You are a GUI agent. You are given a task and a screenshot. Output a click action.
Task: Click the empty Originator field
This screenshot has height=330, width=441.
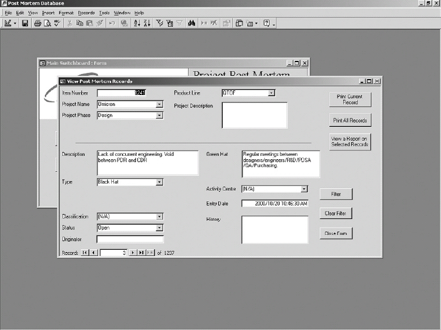pyautogui.click(x=130, y=240)
